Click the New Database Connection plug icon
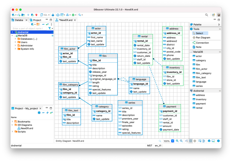 [13, 15]
